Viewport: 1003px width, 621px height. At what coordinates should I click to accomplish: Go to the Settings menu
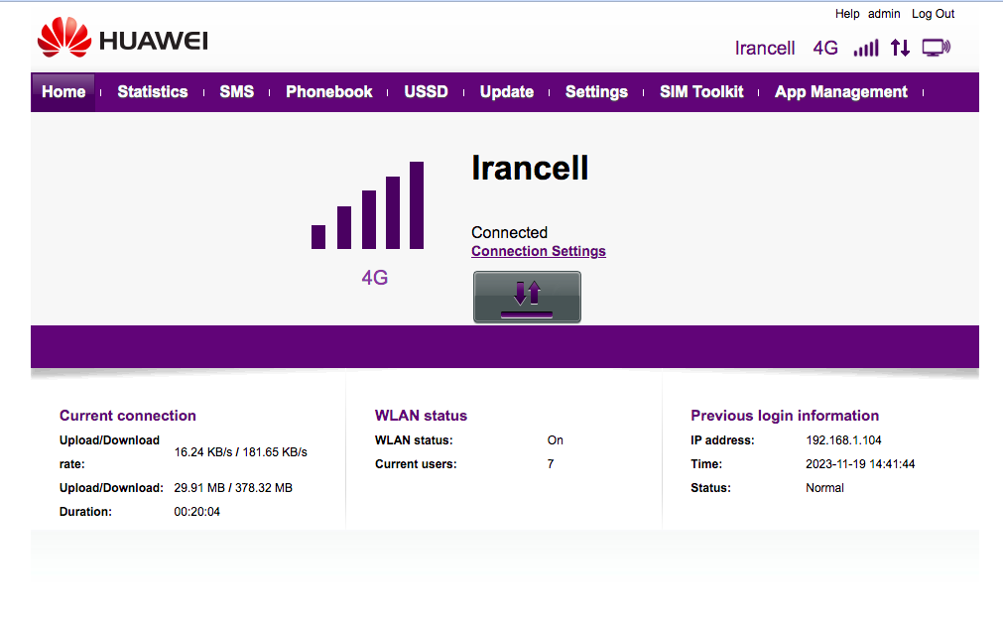(x=596, y=92)
